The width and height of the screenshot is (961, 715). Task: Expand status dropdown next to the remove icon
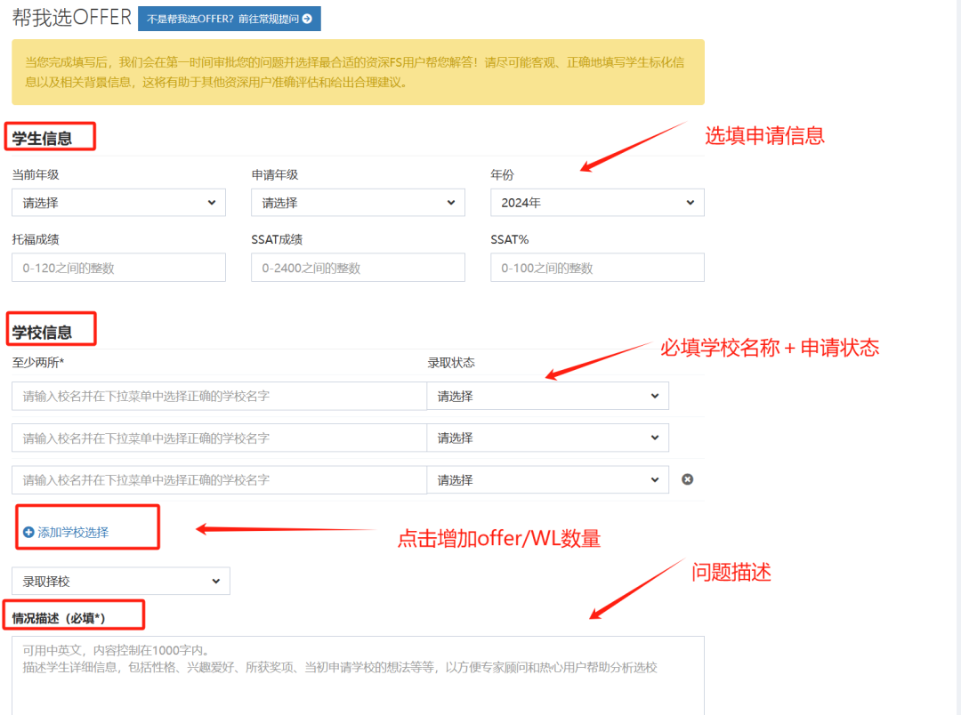(547, 479)
